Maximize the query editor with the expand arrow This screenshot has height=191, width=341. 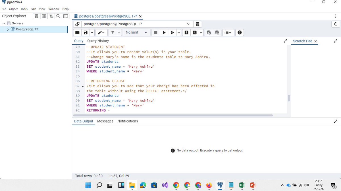coord(285,41)
